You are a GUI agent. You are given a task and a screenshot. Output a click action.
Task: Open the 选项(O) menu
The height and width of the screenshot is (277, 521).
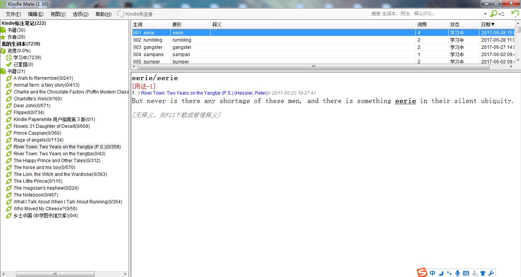(81, 14)
